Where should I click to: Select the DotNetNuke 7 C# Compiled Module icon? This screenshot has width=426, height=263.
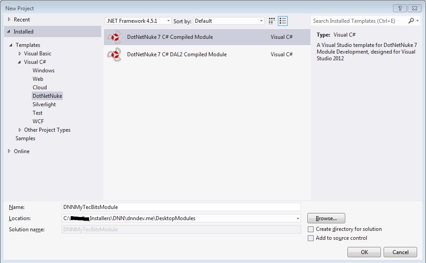[115, 37]
